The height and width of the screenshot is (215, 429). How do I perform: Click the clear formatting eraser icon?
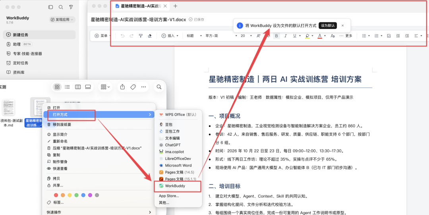[x=150, y=36]
